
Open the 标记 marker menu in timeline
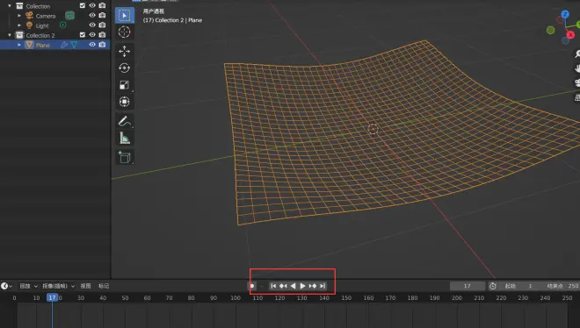(x=104, y=286)
